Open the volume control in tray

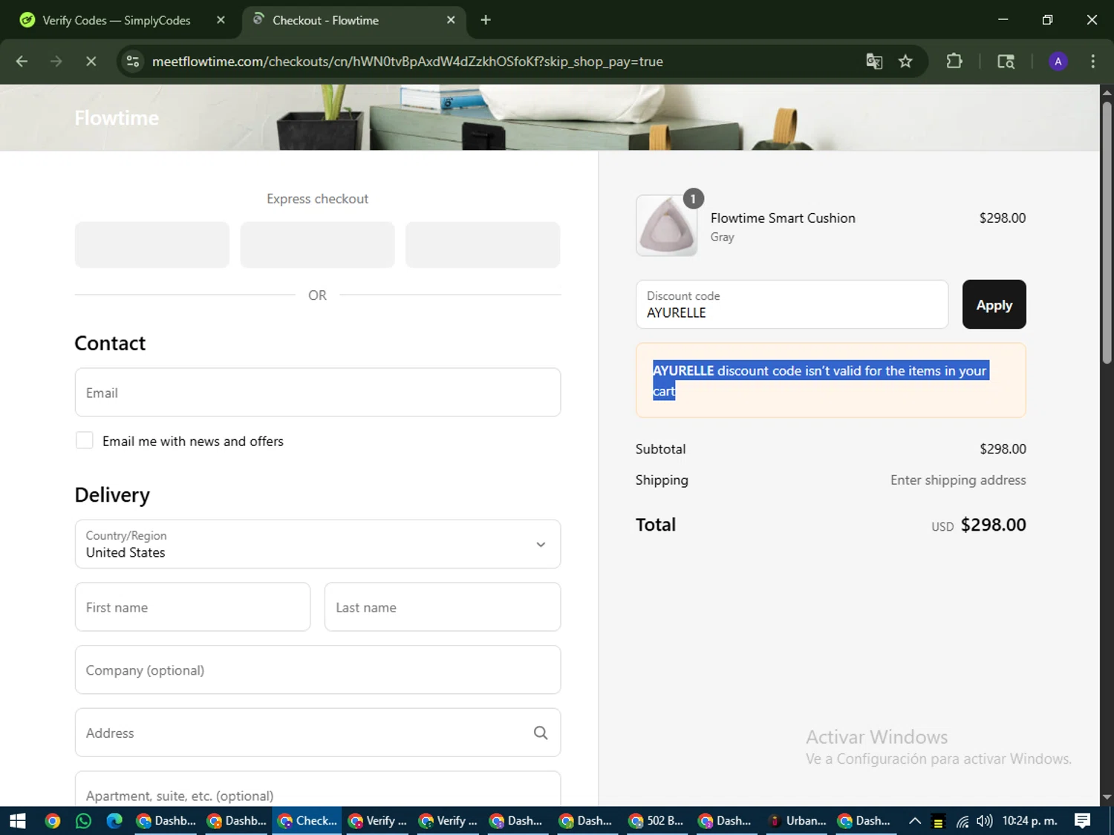click(x=985, y=821)
